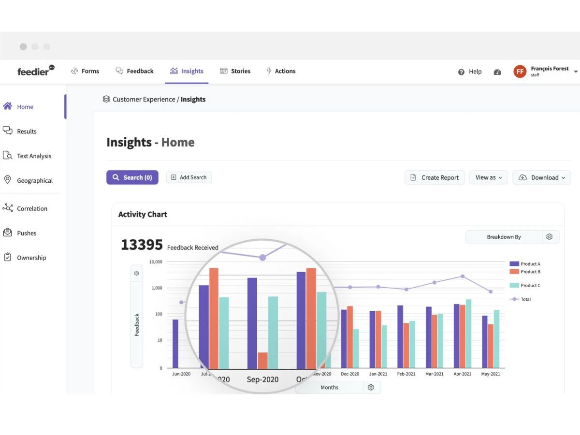
Task: Open the Download dropdown
Action: coord(542,177)
